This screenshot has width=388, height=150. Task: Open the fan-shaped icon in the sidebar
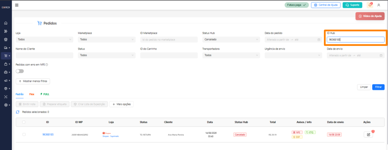[x=6, y=31]
